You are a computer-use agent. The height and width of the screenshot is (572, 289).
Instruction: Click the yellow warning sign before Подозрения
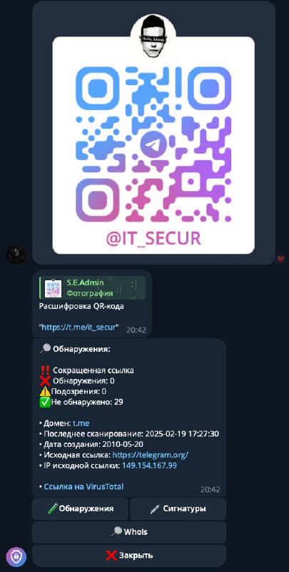point(45,391)
